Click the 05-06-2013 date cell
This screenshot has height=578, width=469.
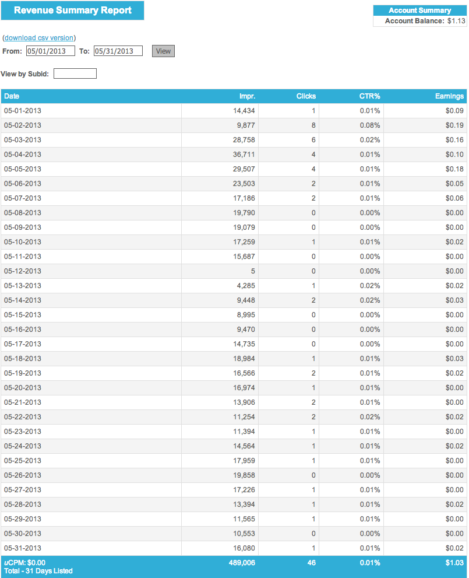(x=23, y=184)
